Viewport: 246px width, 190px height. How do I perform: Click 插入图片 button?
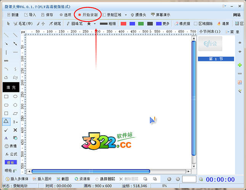(x=42, y=179)
